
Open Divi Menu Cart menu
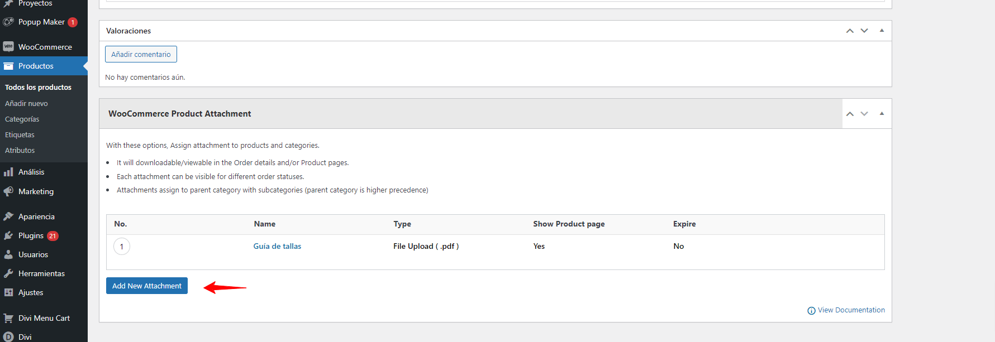click(x=44, y=318)
